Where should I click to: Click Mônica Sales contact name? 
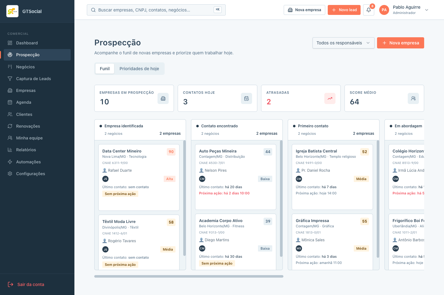(x=313, y=240)
